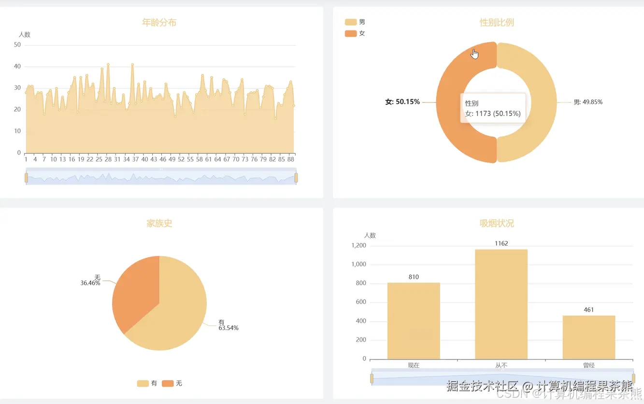Click the left zoom handle under 吸烟状况

pos(372,378)
